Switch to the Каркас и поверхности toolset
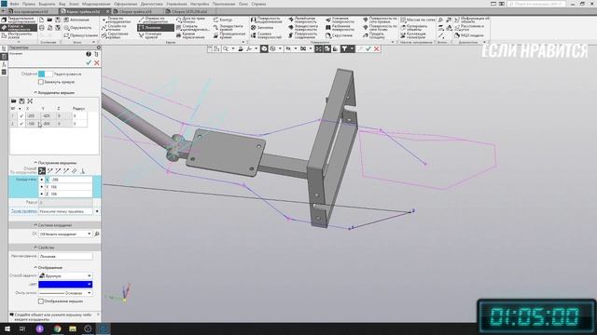This screenshot has height=335, width=597. click(19, 28)
